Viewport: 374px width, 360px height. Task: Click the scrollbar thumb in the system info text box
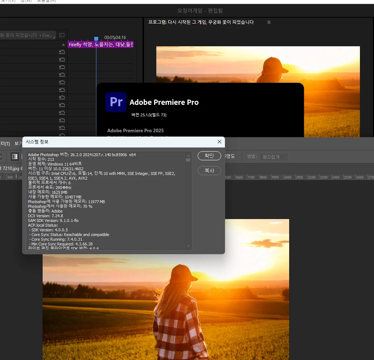pyautogui.click(x=188, y=160)
